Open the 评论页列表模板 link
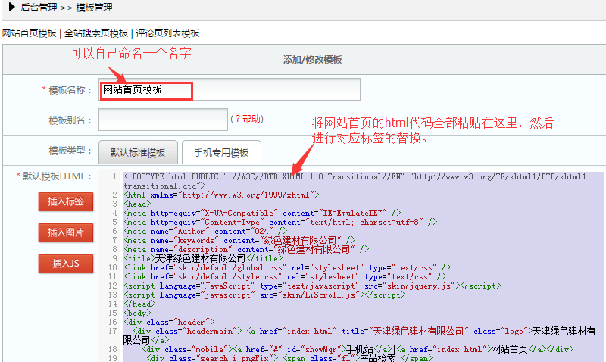The image size is (606, 362). click(x=167, y=33)
